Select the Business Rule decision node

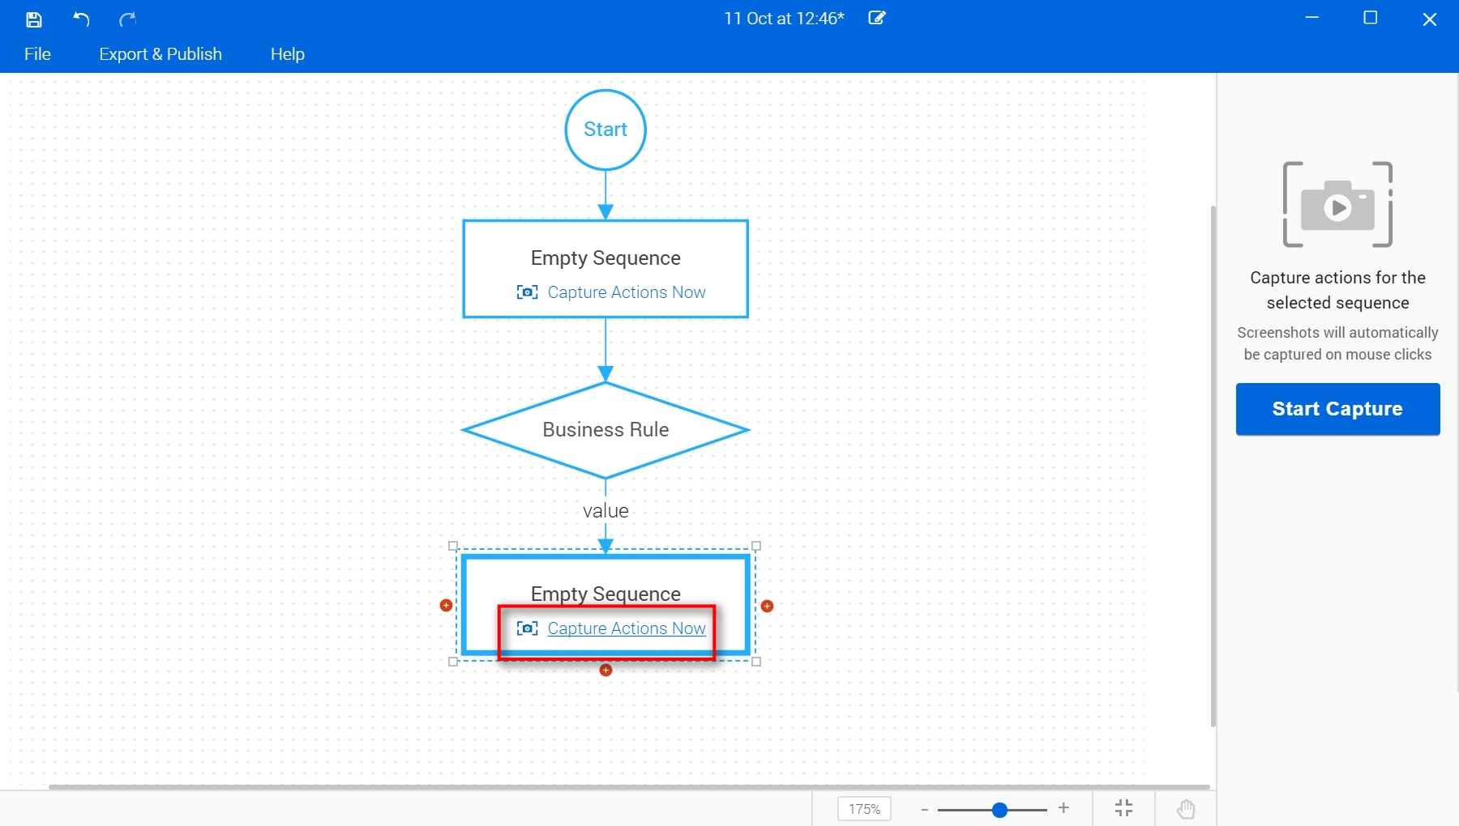[605, 430]
